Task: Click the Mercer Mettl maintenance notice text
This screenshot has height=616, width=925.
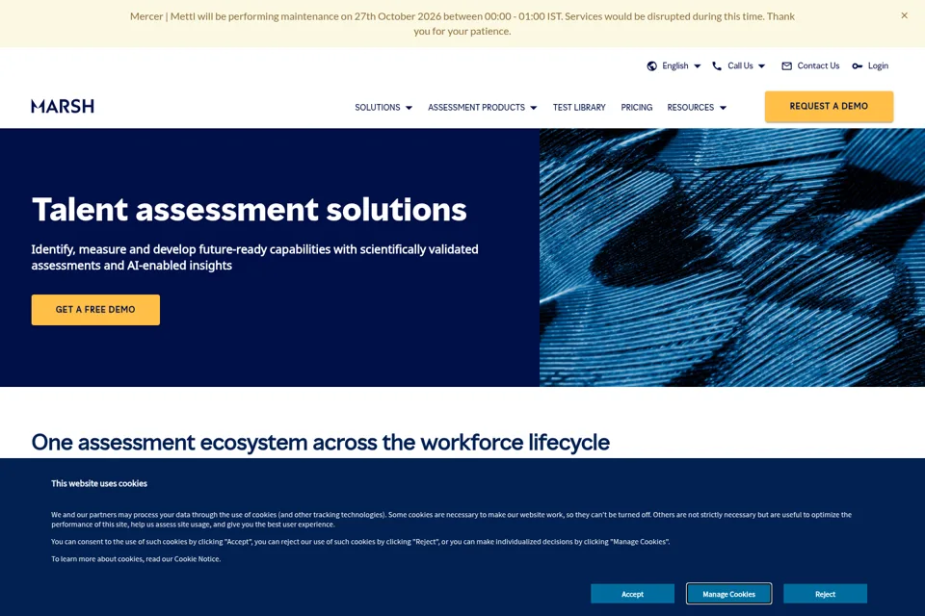Action: coord(462,23)
